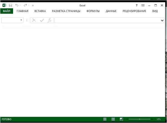Zoom in with the plus button
The height and width of the screenshot is (123, 167).
[x=152, y=119]
